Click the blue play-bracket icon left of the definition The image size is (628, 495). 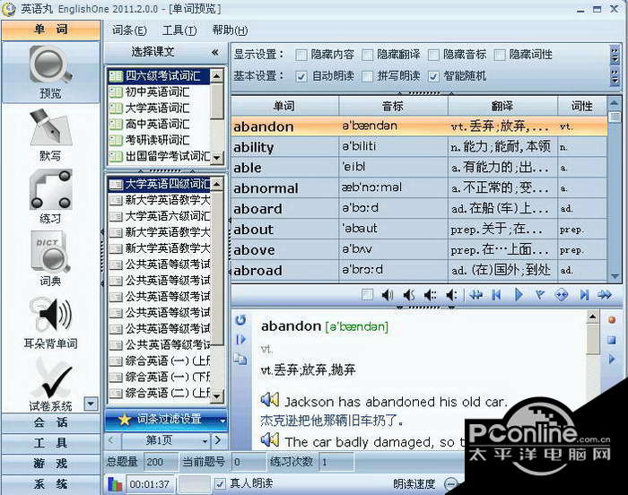(x=240, y=340)
